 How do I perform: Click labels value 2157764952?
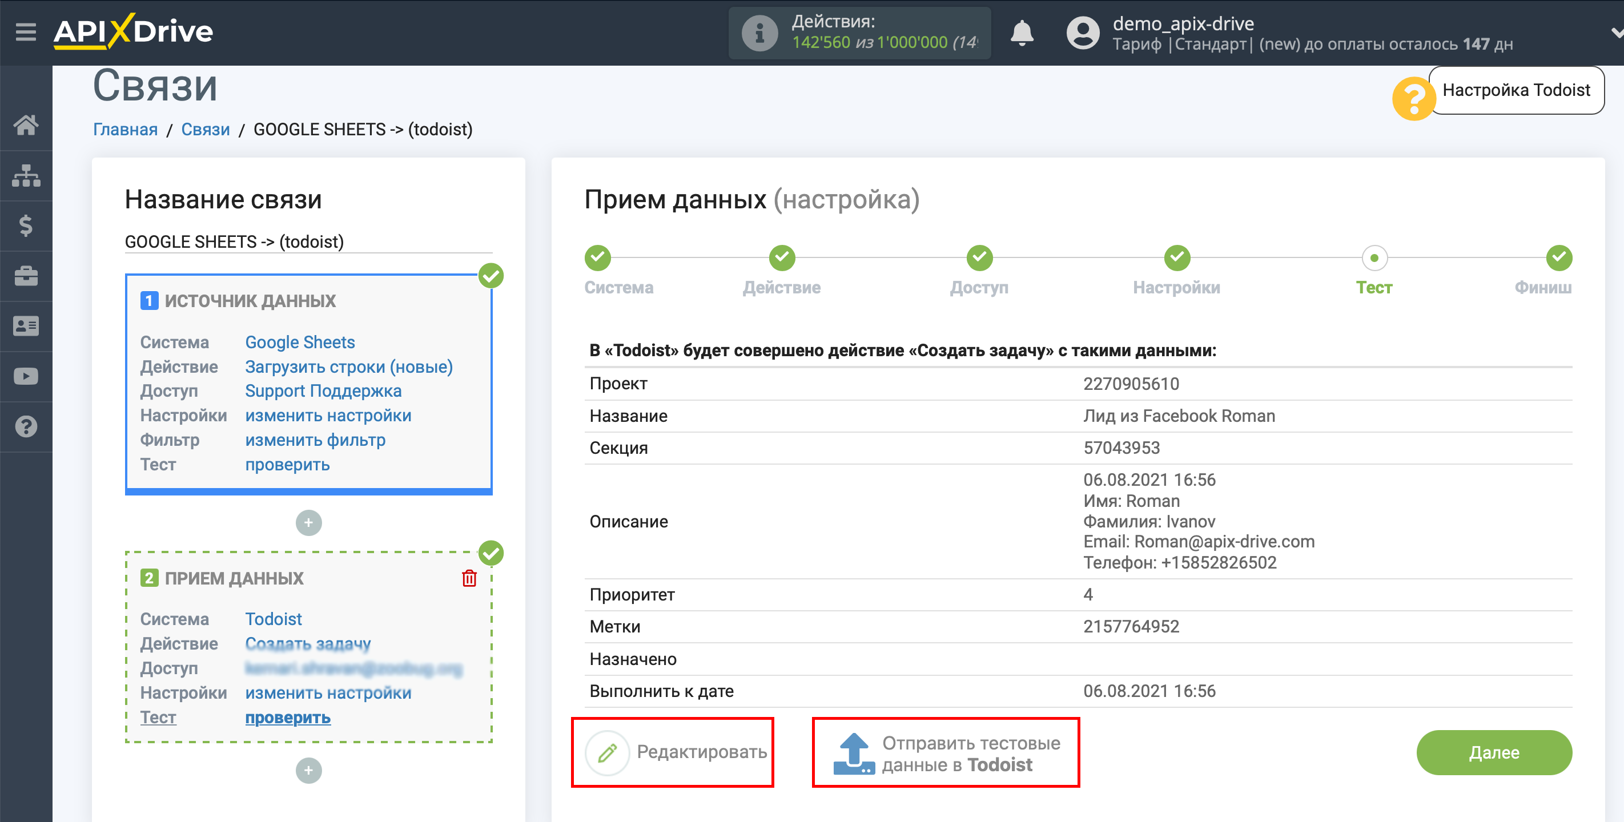pyautogui.click(x=1131, y=626)
